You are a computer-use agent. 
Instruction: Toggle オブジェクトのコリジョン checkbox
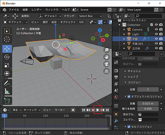(129, 97)
